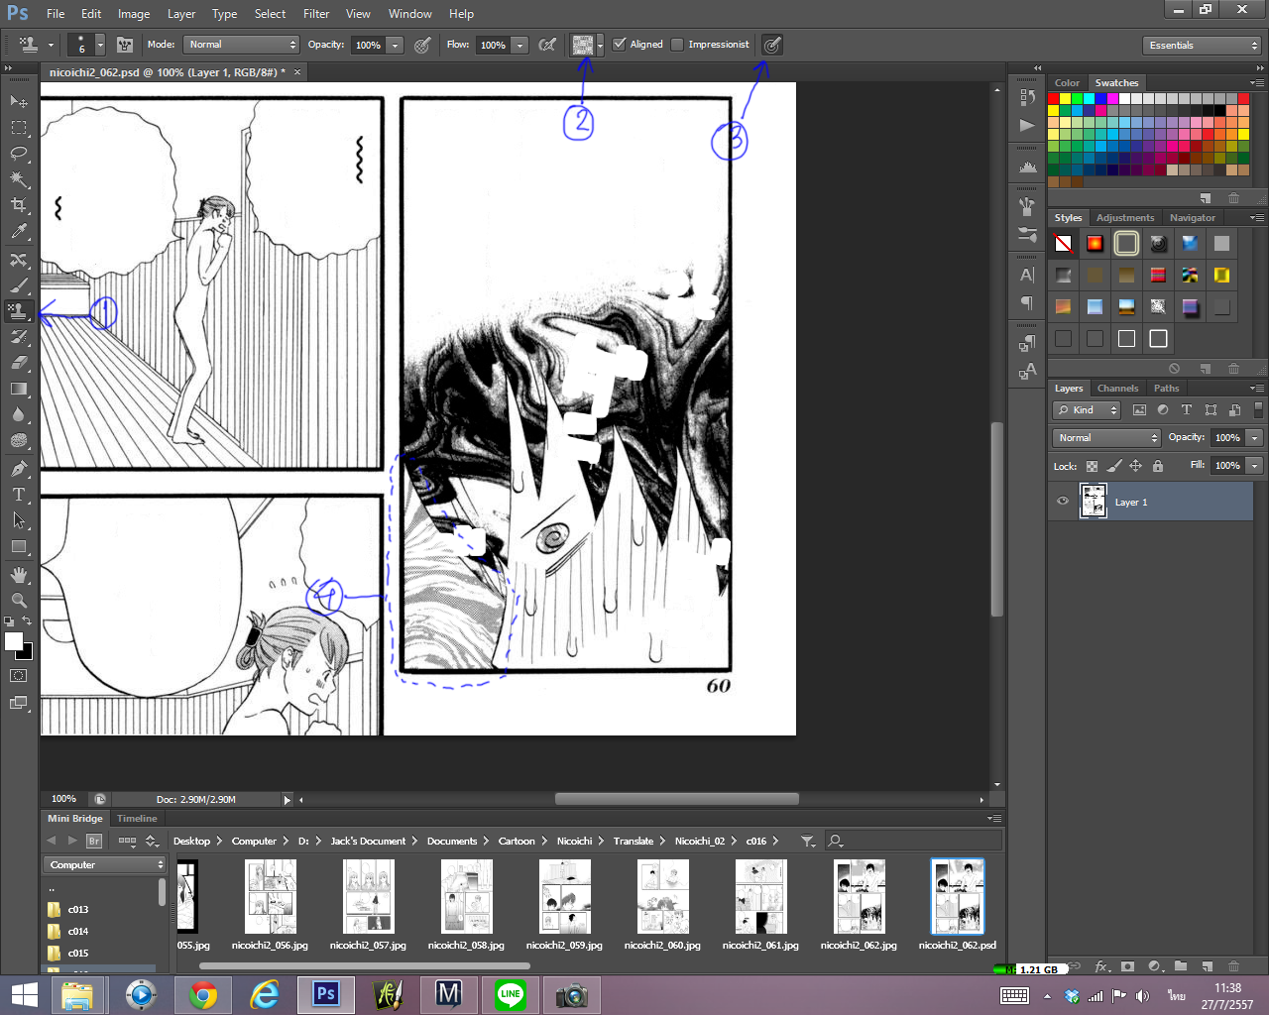Switch to the Channels tab
1269x1015 pixels.
click(x=1117, y=389)
